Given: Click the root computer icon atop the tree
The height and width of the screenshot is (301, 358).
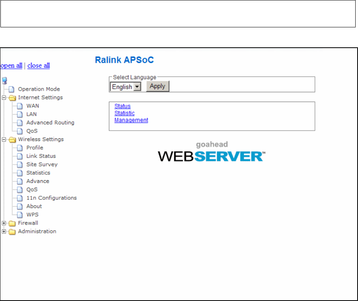Looking at the screenshot, I should click(4, 81).
